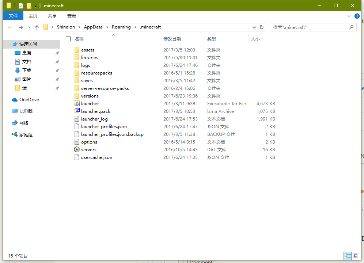Select OneDrive in navigation pane
Viewport: 364px width, 263px height.
pos(29,100)
